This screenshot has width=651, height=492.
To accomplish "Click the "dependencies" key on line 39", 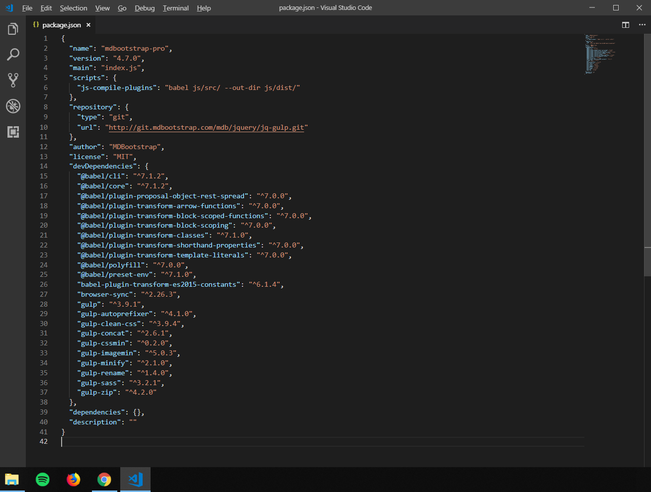I will coord(97,412).
